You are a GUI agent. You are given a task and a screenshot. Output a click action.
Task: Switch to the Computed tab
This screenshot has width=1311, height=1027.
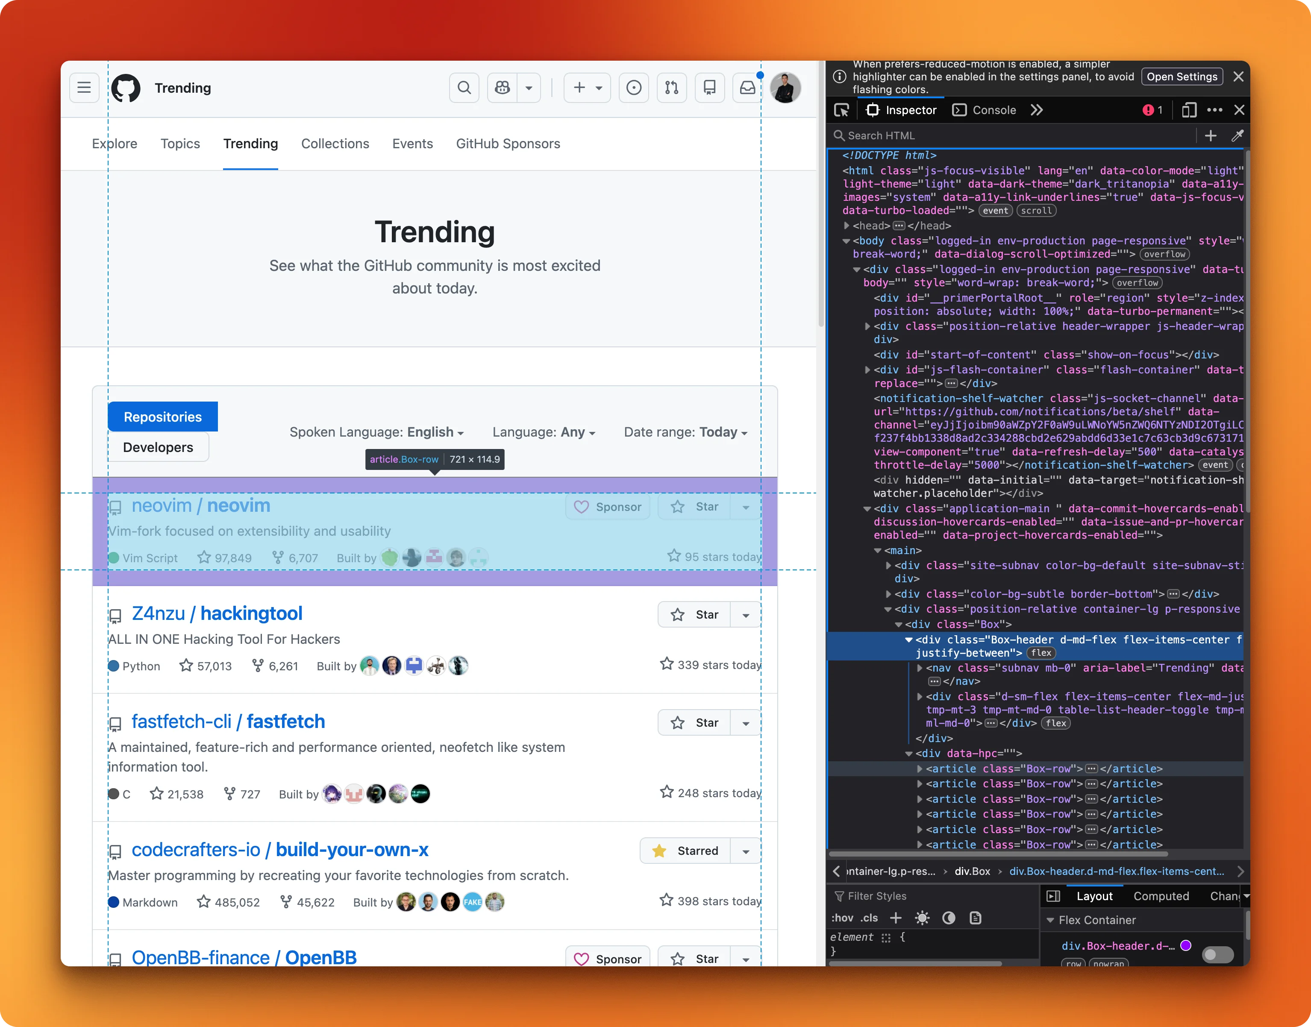click(1161, 896)
